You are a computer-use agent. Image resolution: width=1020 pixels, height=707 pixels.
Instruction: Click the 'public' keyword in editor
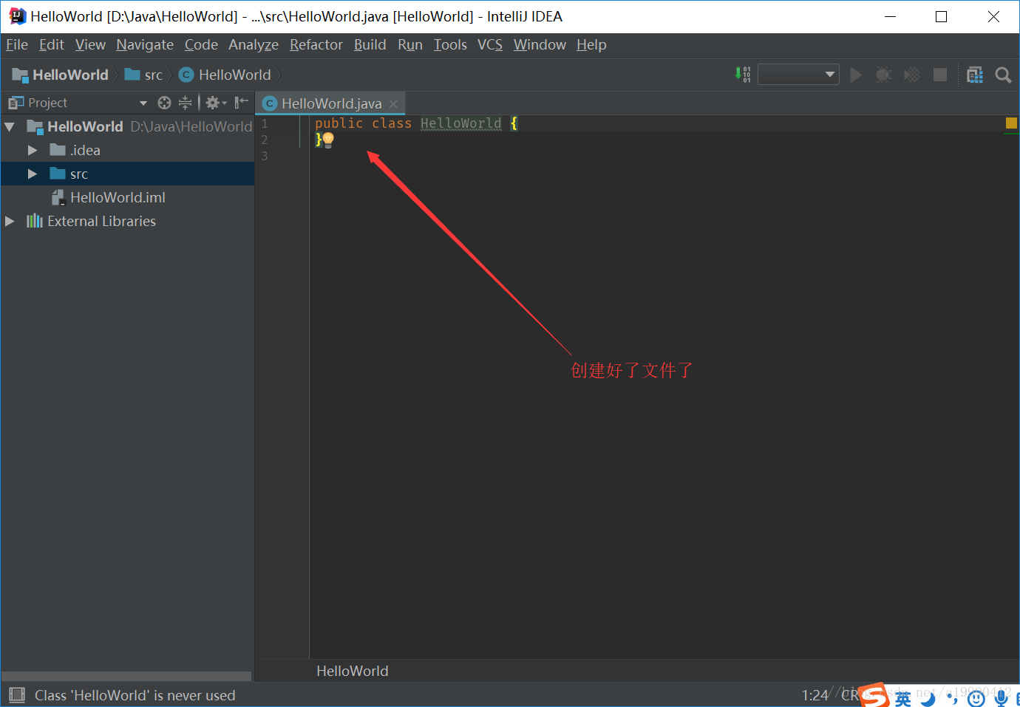coord(339,123)
